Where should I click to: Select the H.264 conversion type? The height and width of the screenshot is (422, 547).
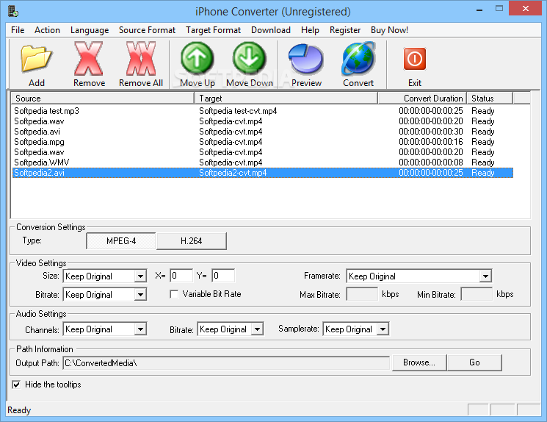click(x=191, y=241)
